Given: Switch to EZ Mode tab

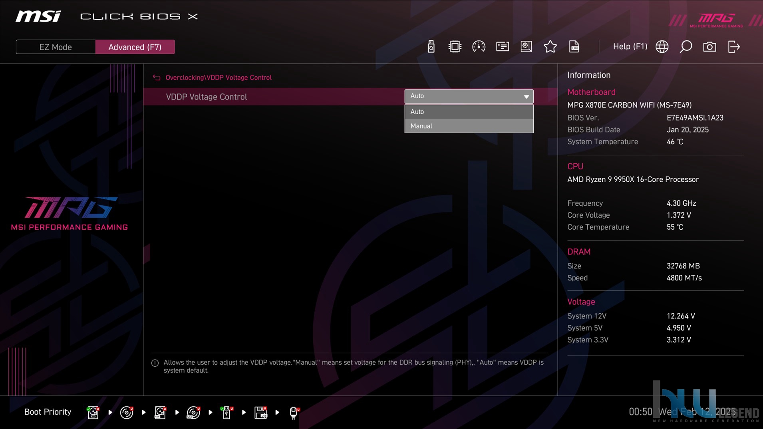Looking at the screenshot, I should [56, 47].
